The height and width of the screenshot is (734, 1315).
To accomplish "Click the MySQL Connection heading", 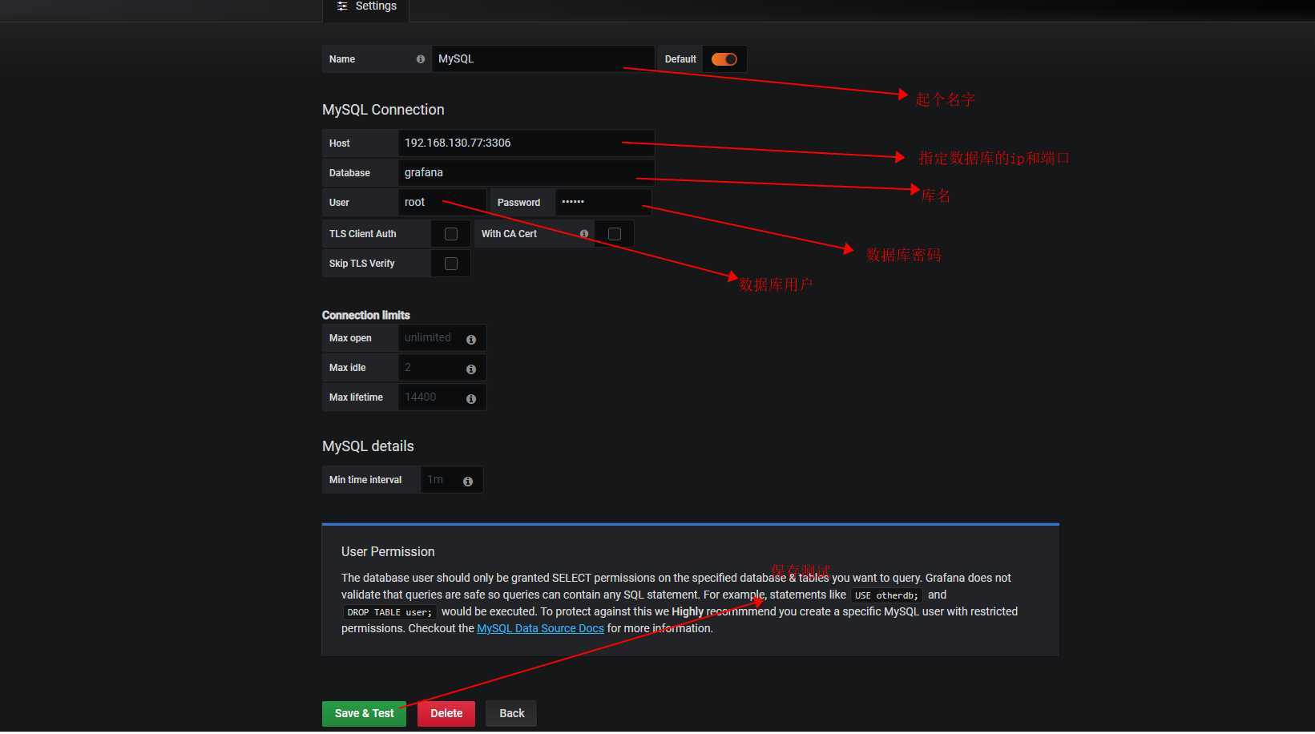I will click(383, 110).
